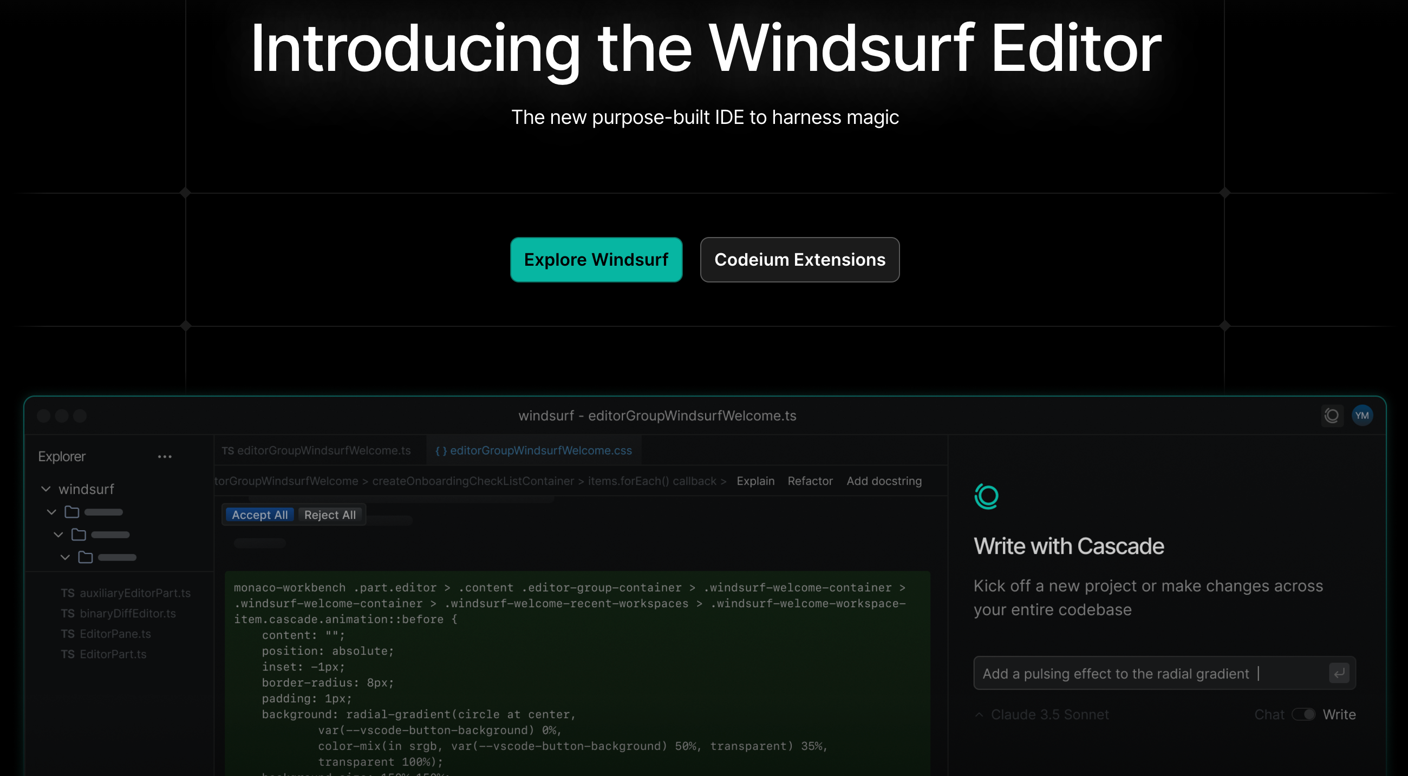Collapse the third nested folder chevron

pyautogui.click(x=65, y=557)
